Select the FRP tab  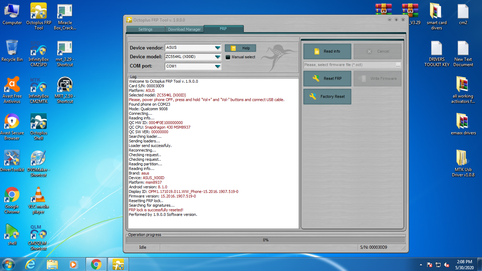tap(223, 29)
